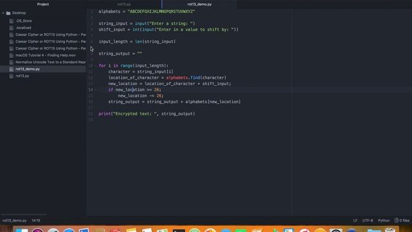
Task: Click shift_input at end of line 13
Action: [x=216, y=84]
